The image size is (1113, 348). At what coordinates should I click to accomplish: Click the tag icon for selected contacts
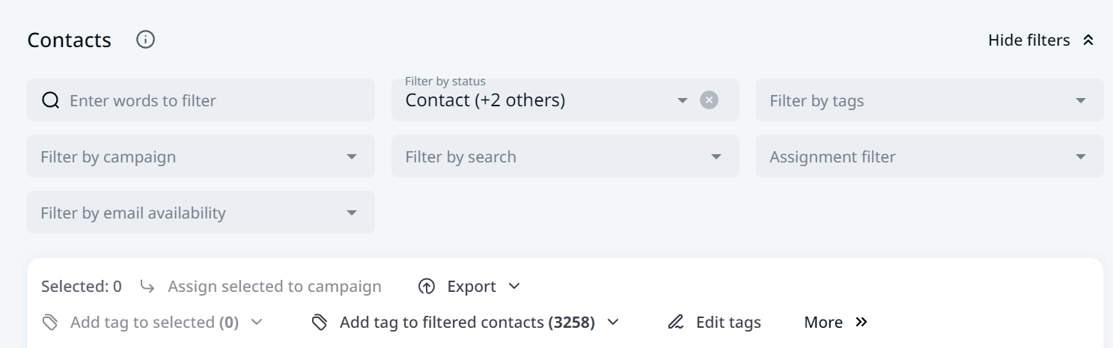(x=50, y=323)
